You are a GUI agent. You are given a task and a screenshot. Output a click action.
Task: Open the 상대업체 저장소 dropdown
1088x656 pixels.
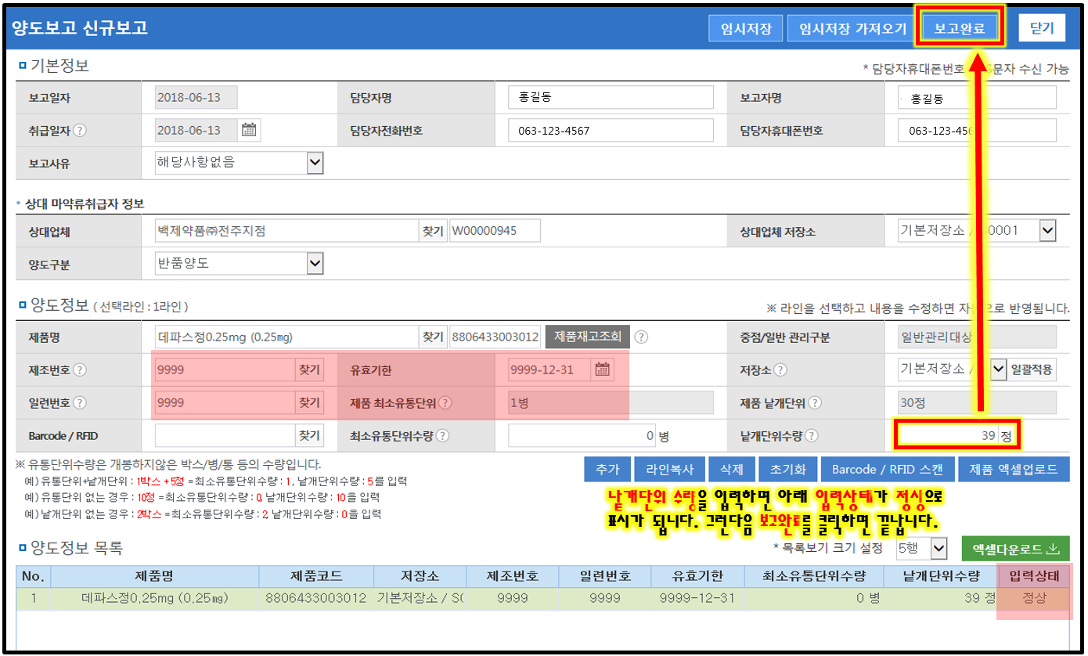[1047, 230]
